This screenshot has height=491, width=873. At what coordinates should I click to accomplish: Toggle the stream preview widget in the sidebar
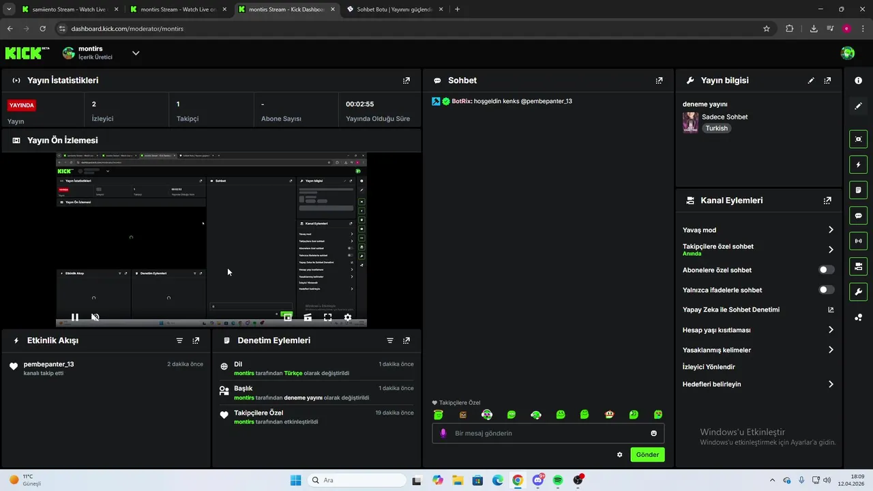859,139
